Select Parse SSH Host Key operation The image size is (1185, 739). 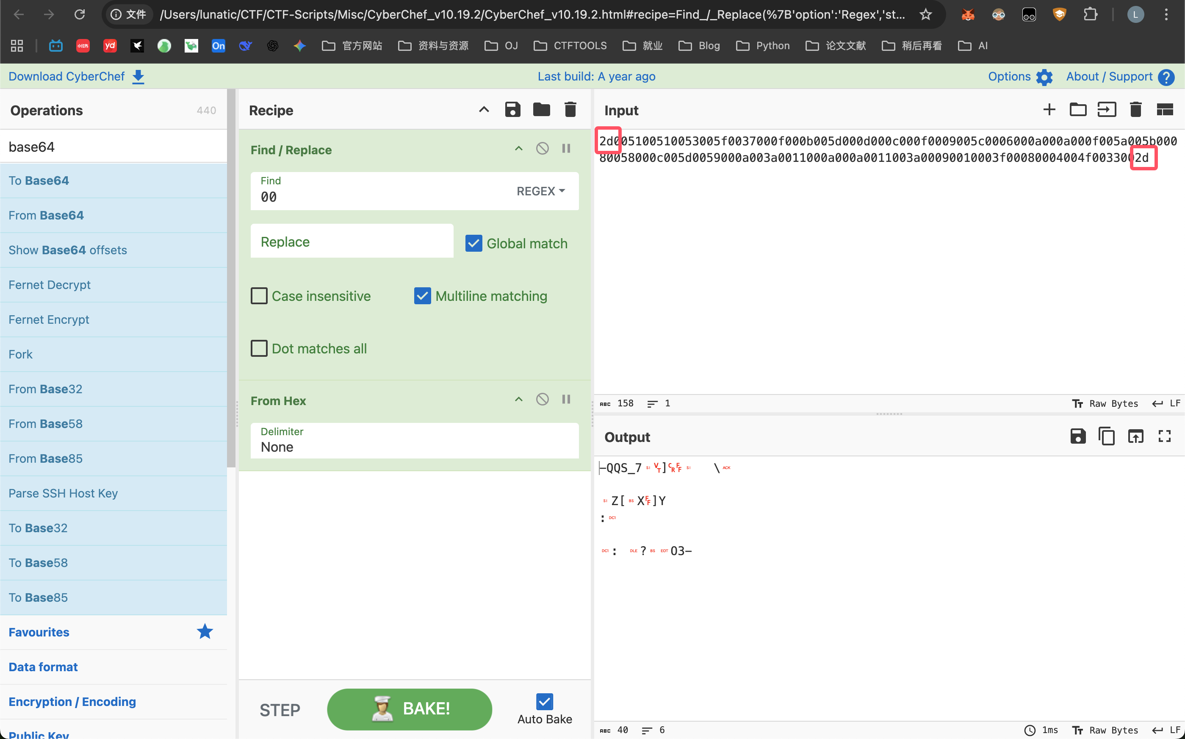click(x=114, y=493)
